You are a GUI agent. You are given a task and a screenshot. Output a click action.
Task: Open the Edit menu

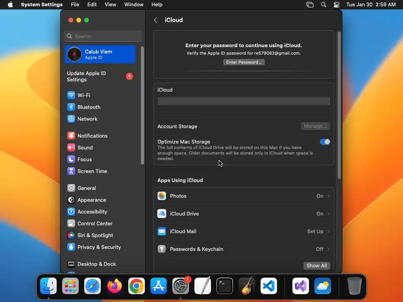(x=92, y=5)
